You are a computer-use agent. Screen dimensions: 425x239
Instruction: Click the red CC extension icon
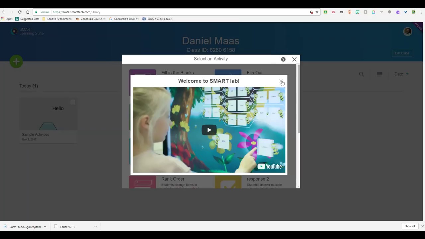point(333,12)
